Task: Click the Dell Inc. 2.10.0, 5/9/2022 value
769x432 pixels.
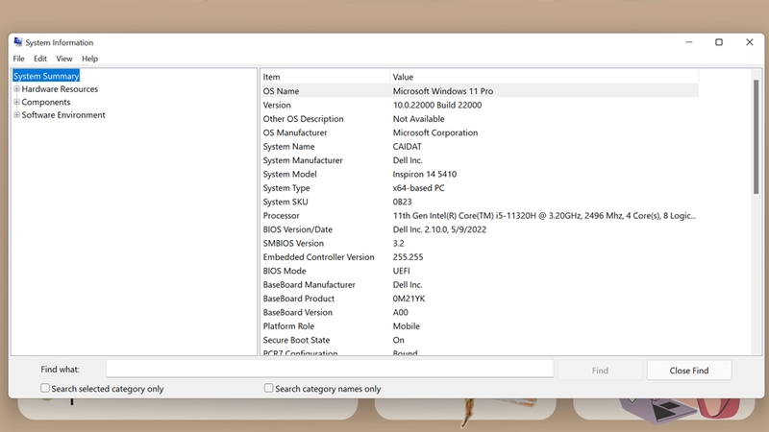Action: tap(439, 229)
